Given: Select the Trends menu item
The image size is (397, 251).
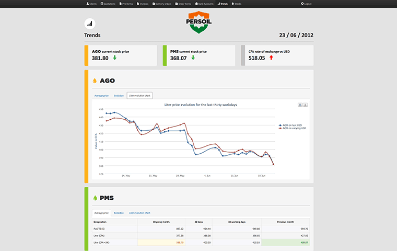Looking at the screenshot, I should pyautogui.click(x=223, y=4).
